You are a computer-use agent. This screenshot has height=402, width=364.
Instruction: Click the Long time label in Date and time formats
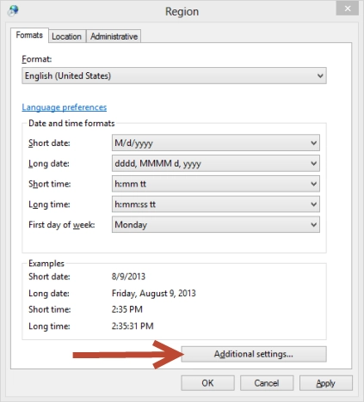(49, 204)
